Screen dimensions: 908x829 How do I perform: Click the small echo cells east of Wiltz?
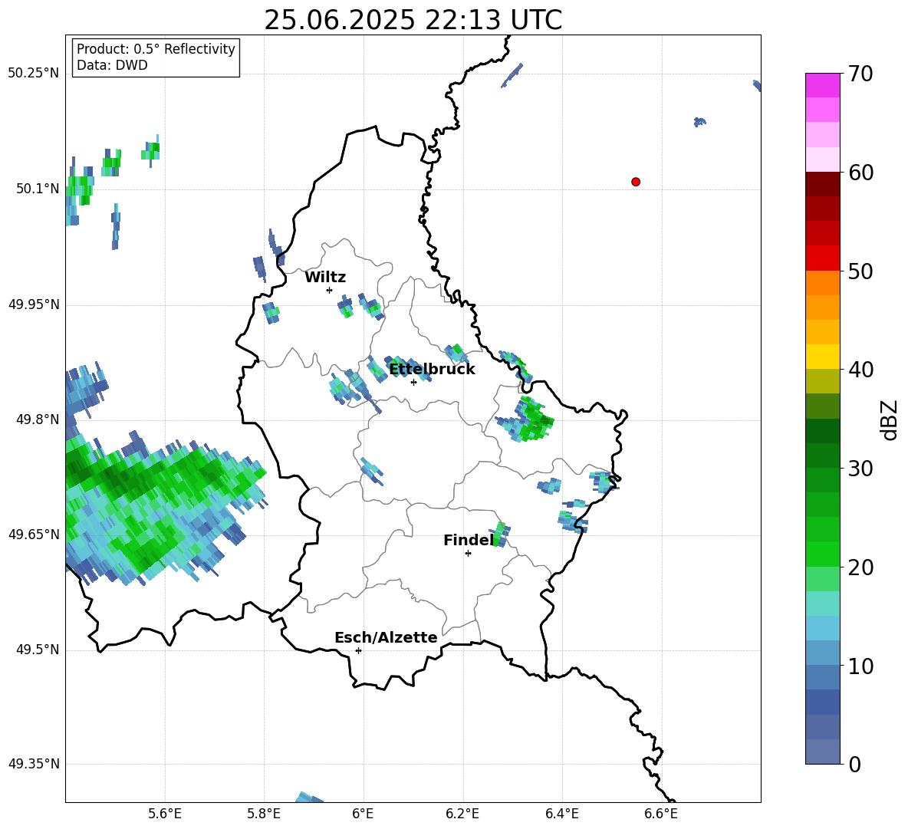click(361, 306)
